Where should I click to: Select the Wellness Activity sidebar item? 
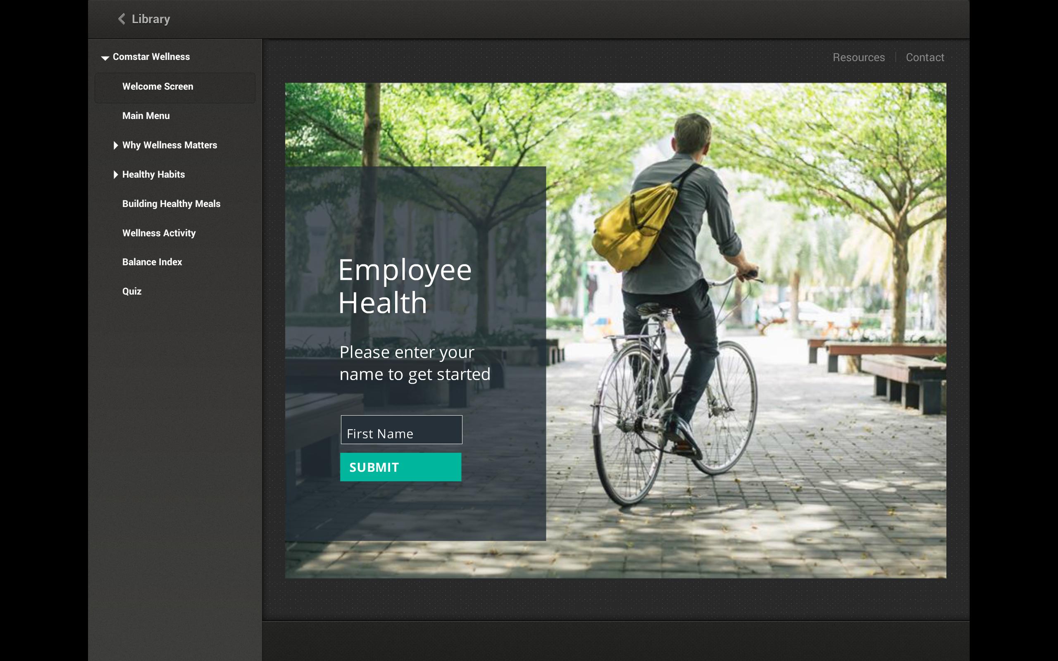point(158,232)
